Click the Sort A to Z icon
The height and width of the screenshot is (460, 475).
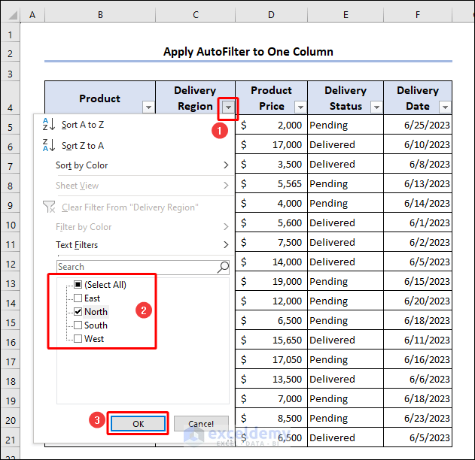[x=48, y=124]
